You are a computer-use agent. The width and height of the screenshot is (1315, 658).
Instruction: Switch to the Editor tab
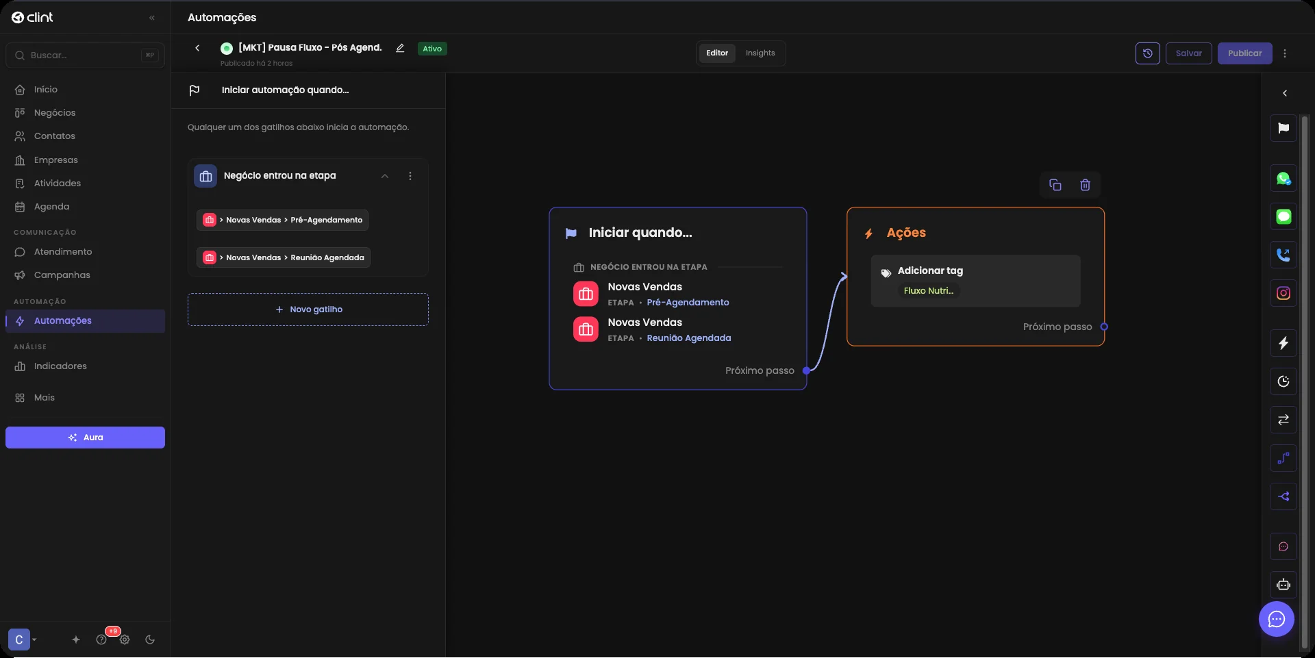(717, 53)
